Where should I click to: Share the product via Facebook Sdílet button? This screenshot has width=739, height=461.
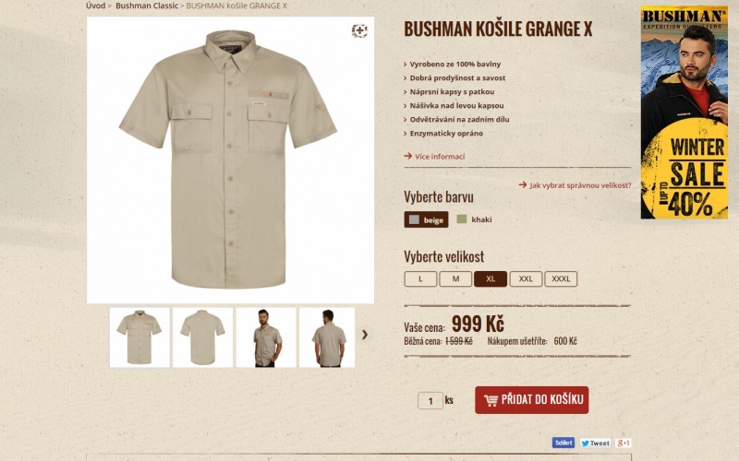(563, 443)
